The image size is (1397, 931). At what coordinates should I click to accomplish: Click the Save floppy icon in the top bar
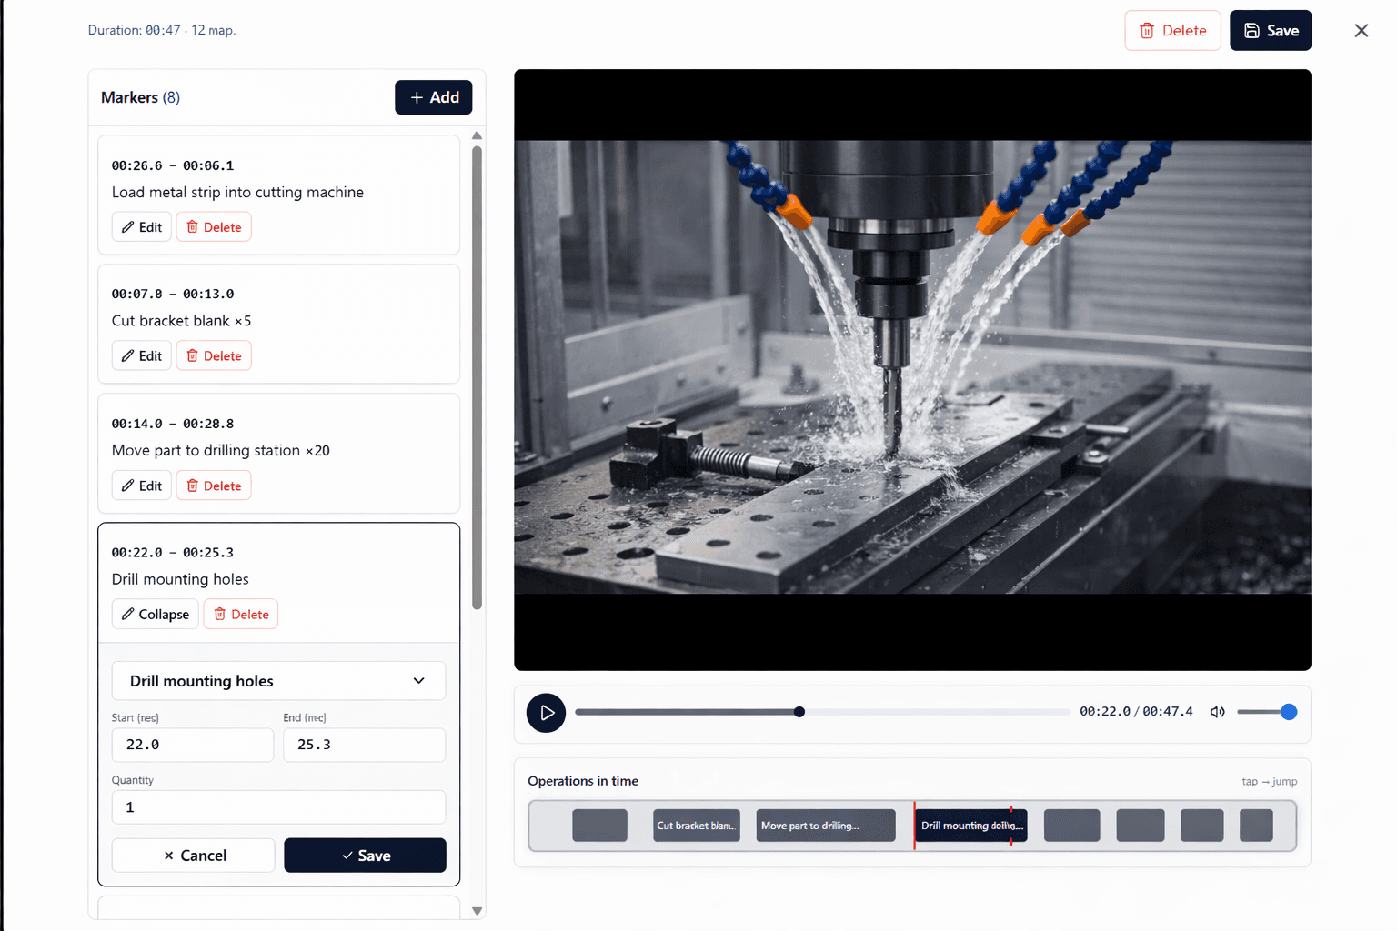point(1250,30)
